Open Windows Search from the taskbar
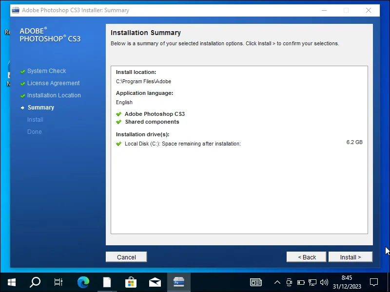390x292 pixels. coord(35,282)
